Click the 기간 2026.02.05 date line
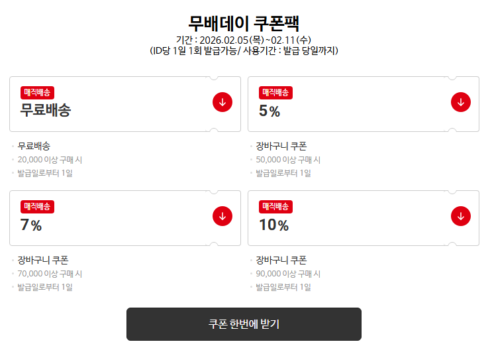490x354 pixels. 244,40
